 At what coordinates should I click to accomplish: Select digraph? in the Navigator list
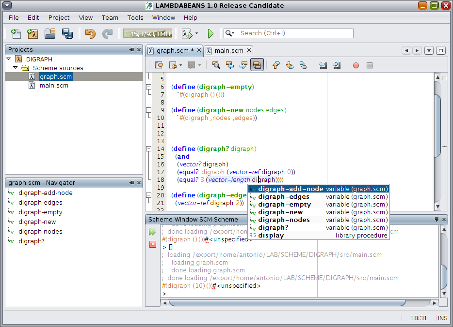pos(31,241)
